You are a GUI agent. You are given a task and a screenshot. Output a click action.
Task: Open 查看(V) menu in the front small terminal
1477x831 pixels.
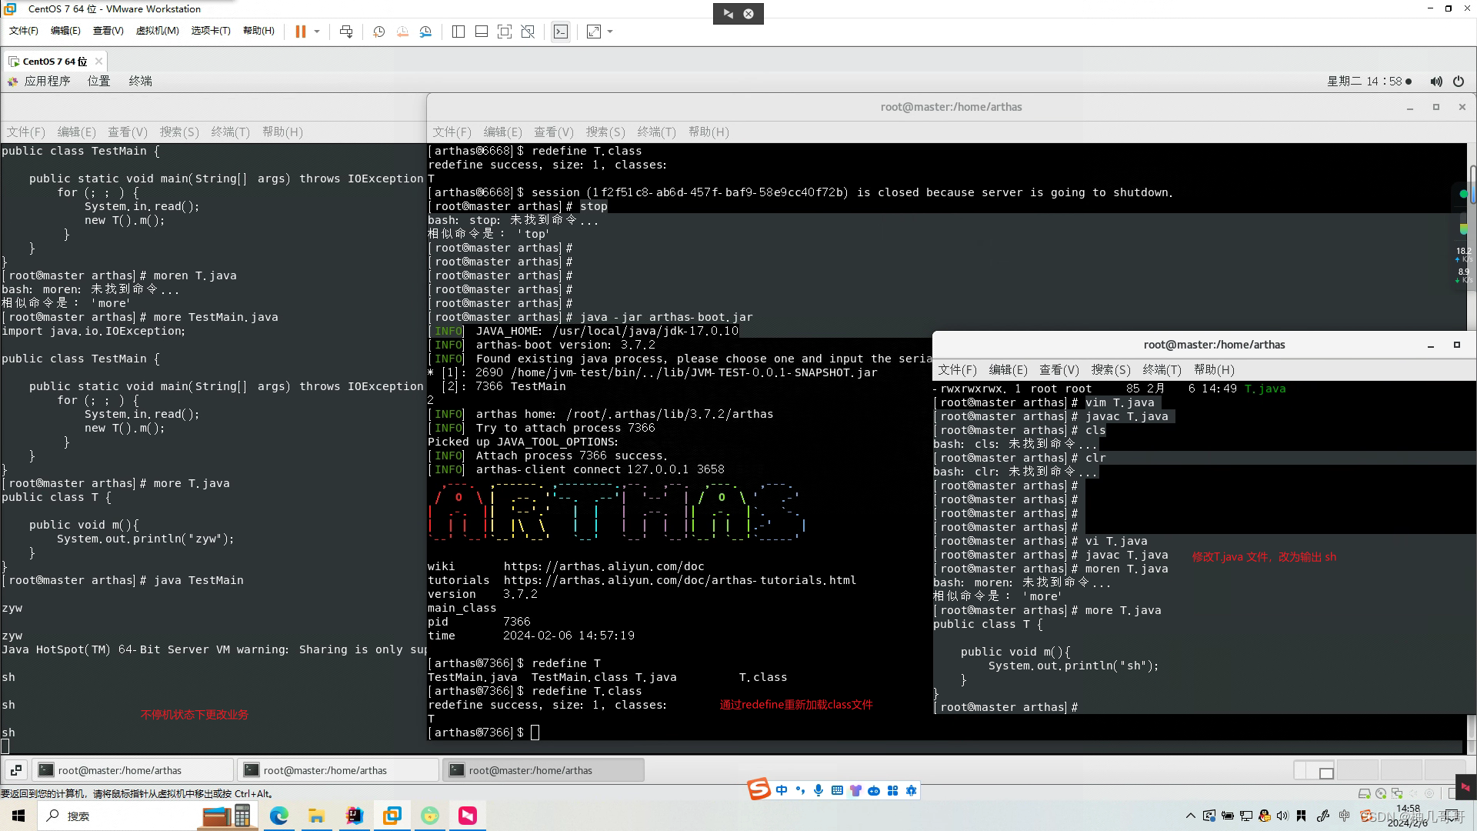click(1059, 369)
